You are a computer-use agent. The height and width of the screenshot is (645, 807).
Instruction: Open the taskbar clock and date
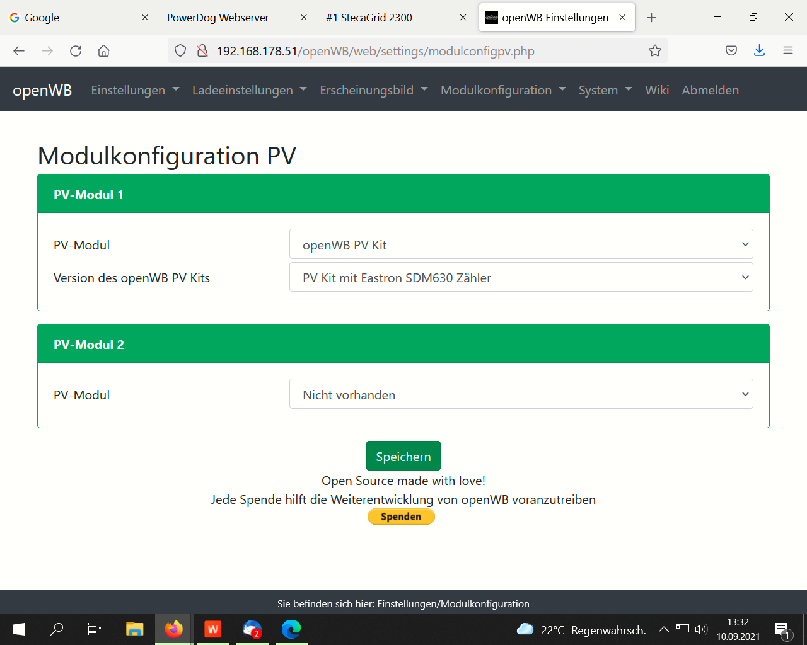738,629
